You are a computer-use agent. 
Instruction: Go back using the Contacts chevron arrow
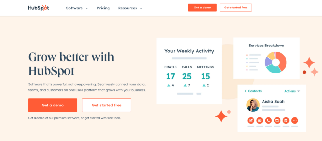point(246,91)
